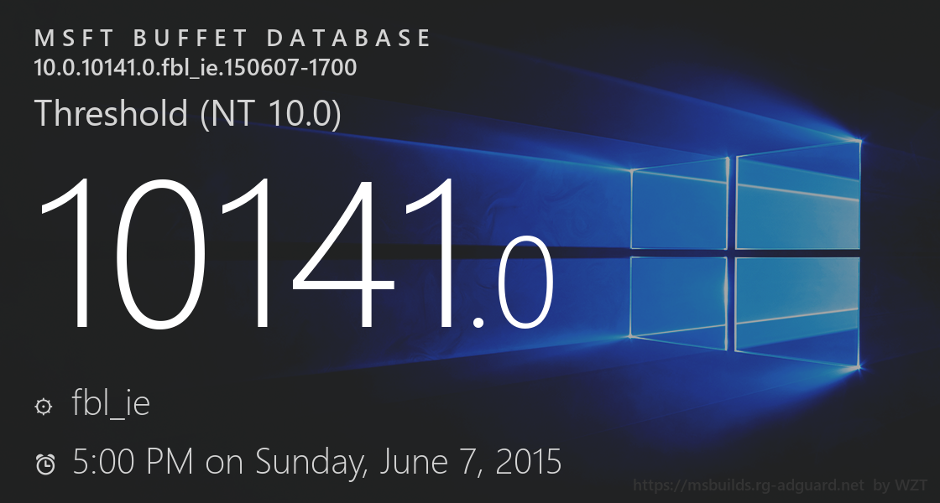Select the fbl_ie branch name label
This screenshot has height=503, width=940.
tap(112, 404)
